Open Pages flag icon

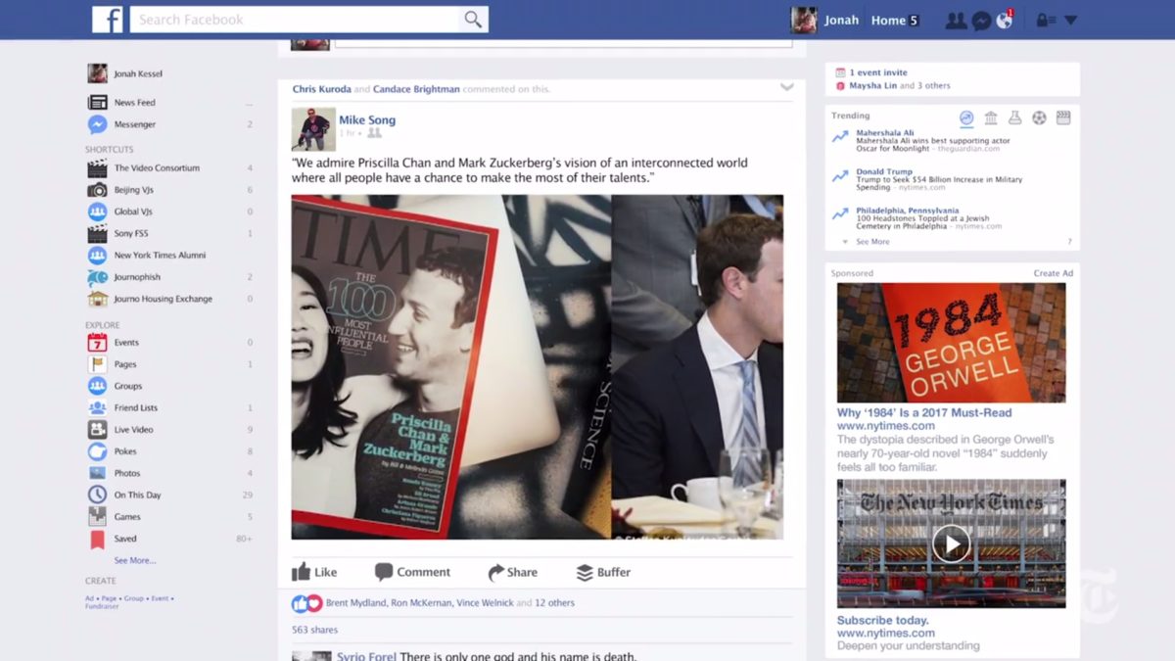(97, 364)
